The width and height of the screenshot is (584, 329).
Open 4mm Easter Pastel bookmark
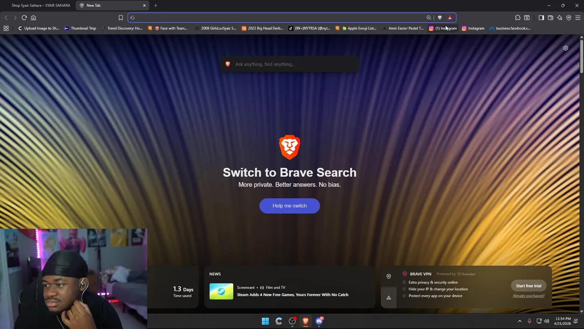point(403,28)
